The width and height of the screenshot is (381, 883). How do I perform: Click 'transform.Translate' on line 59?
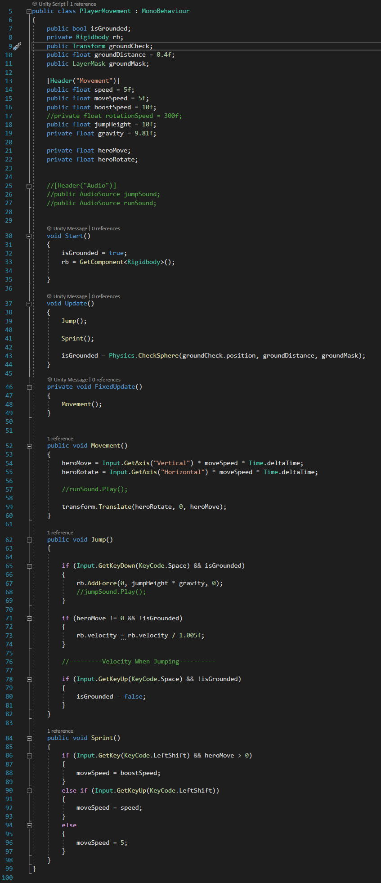pyautogui.click(x=96, y=506)
